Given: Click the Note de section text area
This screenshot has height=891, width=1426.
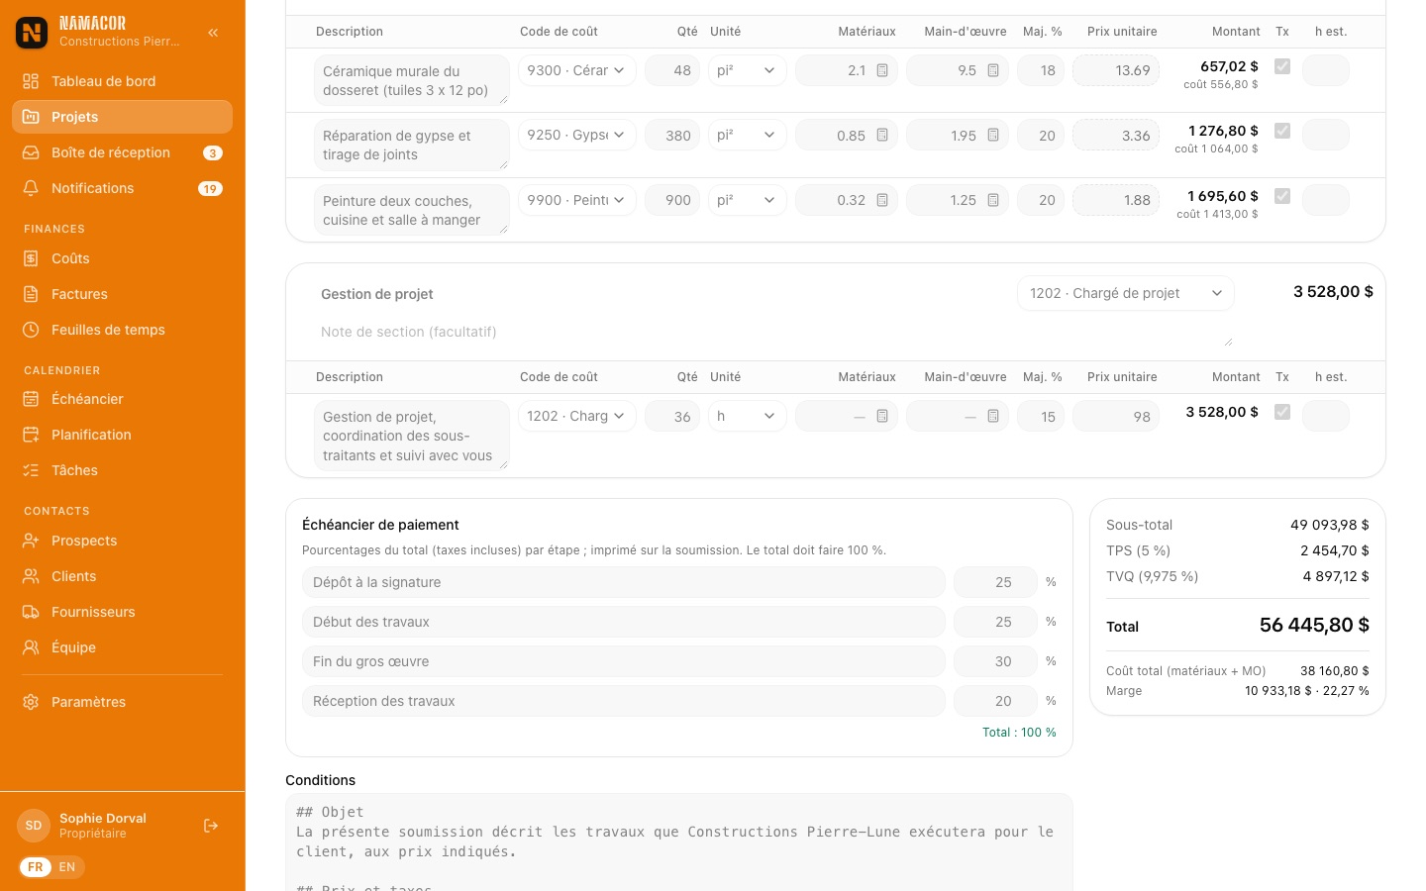Looking at the screenshot, I should 772,333.
